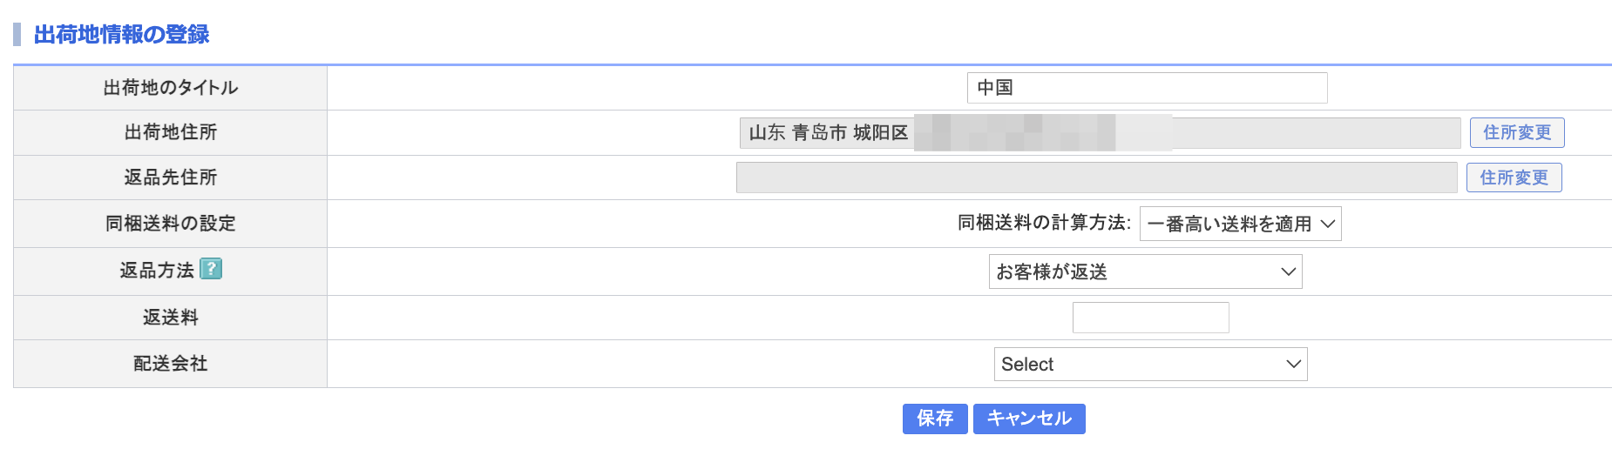Click the empty 返品先住所 address field
1612x449 pixels.
[x=1096, y=178]
